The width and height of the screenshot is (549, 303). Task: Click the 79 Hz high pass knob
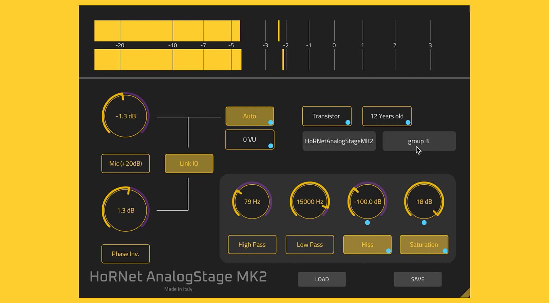252,201
